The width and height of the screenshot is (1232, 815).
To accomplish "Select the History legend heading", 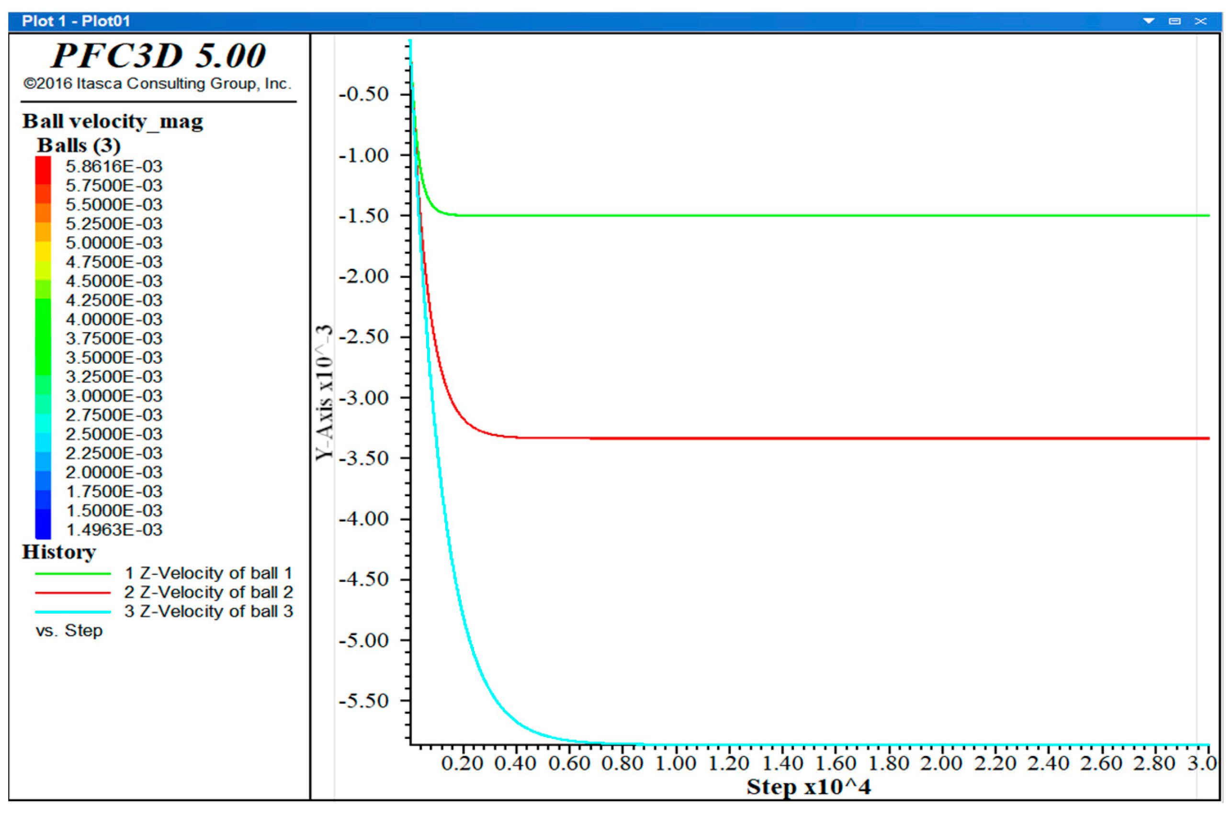I will coord(59,552).
